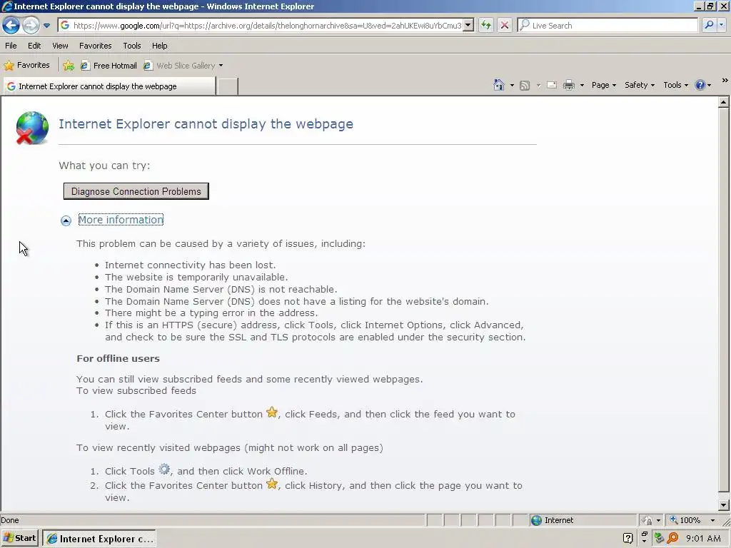
Task: Refresh the page with the green arrows icon
Action: [486, 25]
